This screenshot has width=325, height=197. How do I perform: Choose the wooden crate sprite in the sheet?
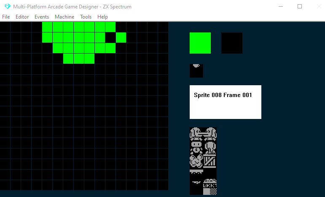[210, 161]
